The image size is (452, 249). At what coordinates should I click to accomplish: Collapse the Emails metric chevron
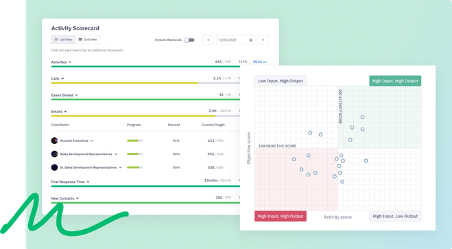click(x=65, y=112)
